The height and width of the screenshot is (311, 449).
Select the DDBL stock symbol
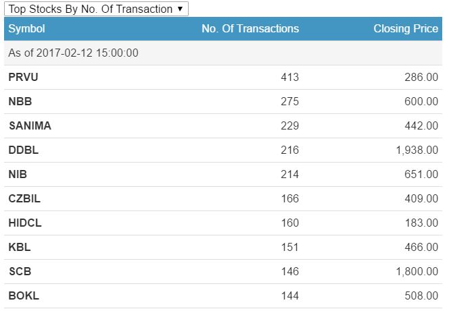click(23, 150)
